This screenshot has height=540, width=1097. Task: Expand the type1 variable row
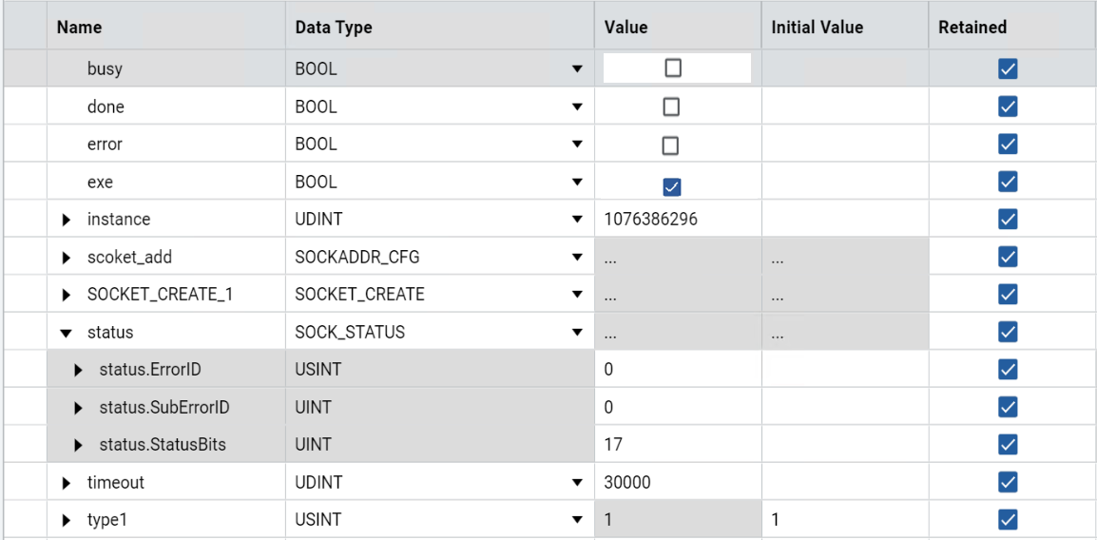[x=67, y=520]
